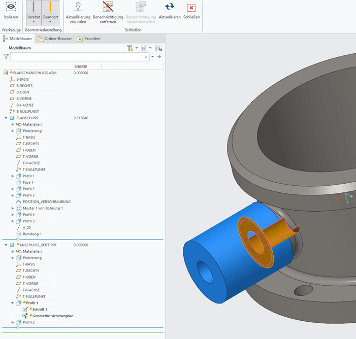
Task: Click the tree show/hide filter icon
Action: tap(158, 48)
